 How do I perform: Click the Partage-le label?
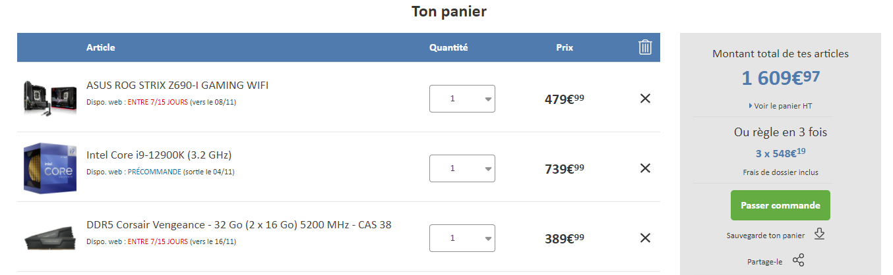(764, 261)
